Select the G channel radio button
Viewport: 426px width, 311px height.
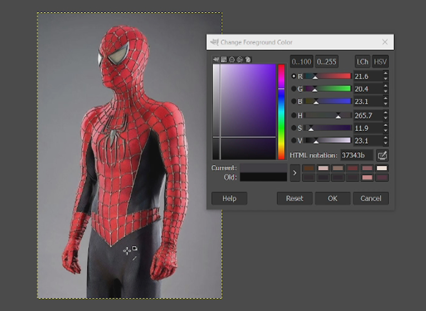point(294,89)
